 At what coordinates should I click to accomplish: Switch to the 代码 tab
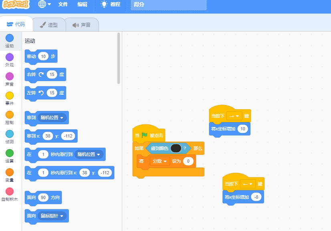pyautogui.click(x=16, y=24)
